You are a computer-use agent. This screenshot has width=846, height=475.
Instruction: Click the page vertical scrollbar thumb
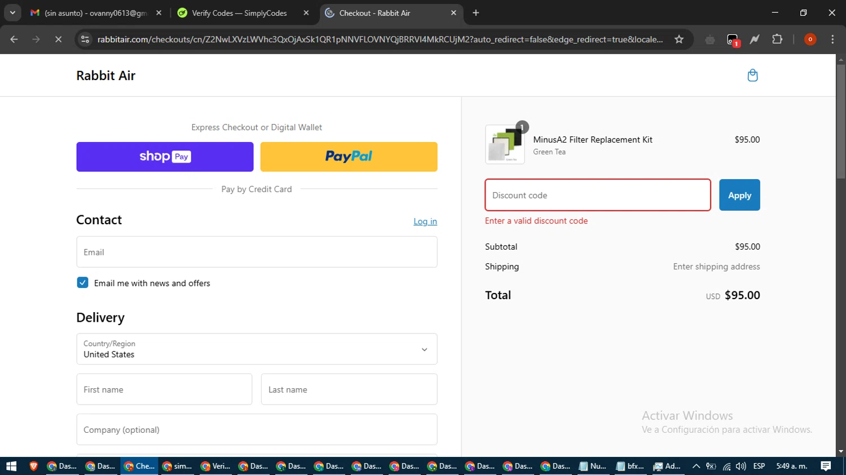[841, 121]
